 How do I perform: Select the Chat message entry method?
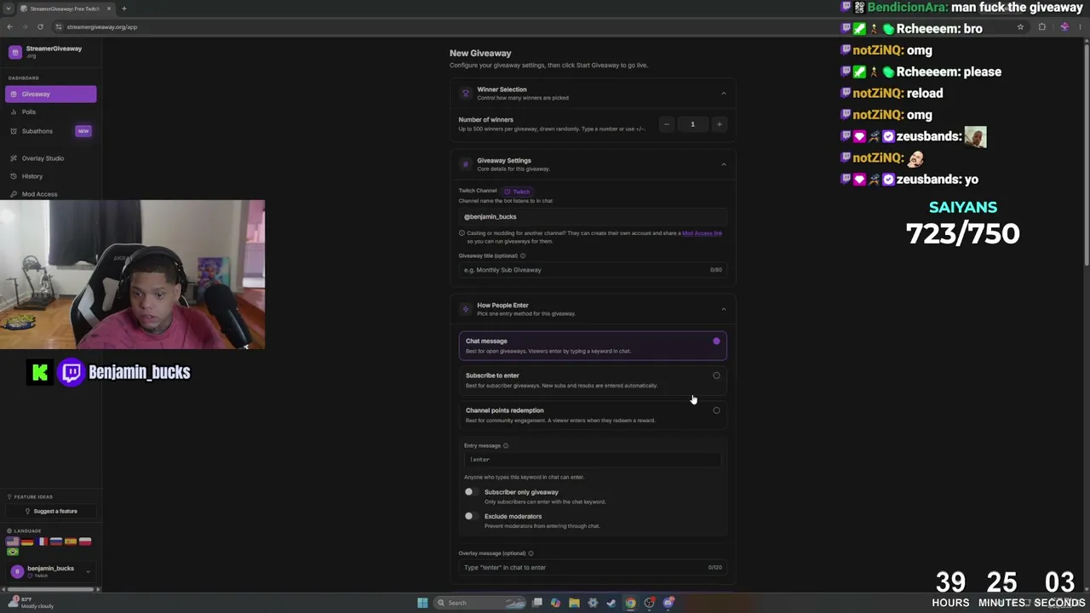pos(593,346)
